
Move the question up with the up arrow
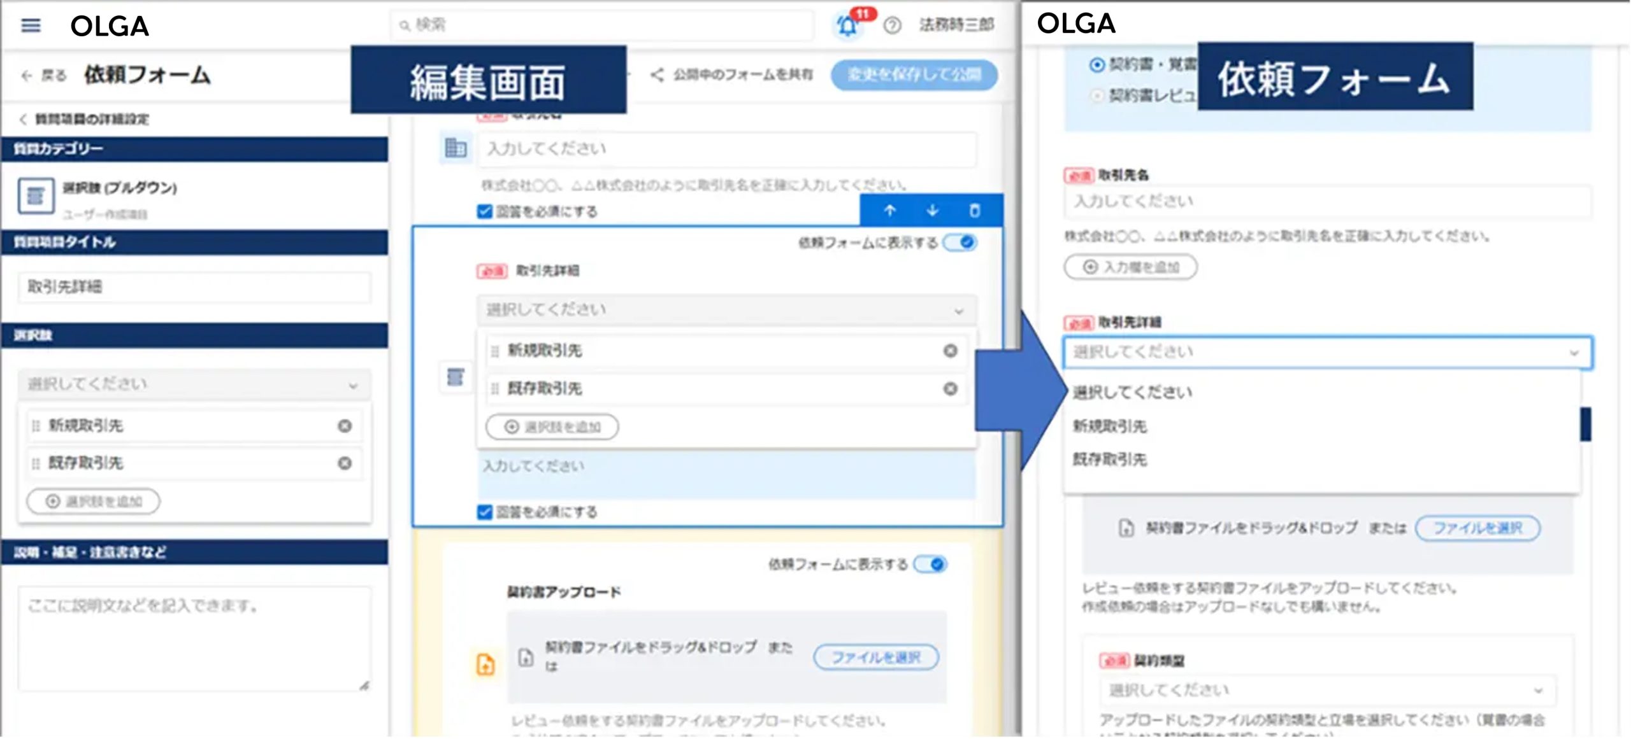(890, 211)
